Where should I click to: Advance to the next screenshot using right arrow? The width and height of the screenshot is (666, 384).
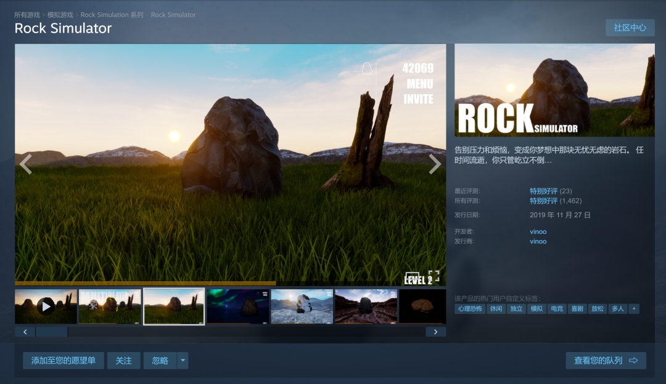tap(435, 164)
